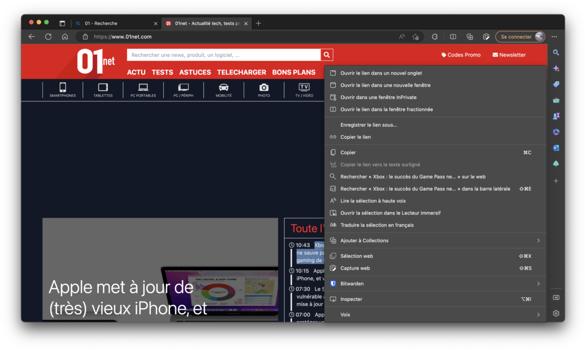
Task: Choose Inspecter in the context menu
Action: click(435, 299)
